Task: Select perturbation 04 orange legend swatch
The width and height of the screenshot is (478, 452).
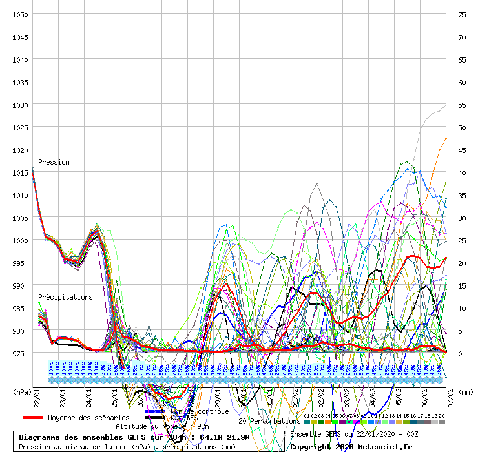Action: tap(328, 422)
